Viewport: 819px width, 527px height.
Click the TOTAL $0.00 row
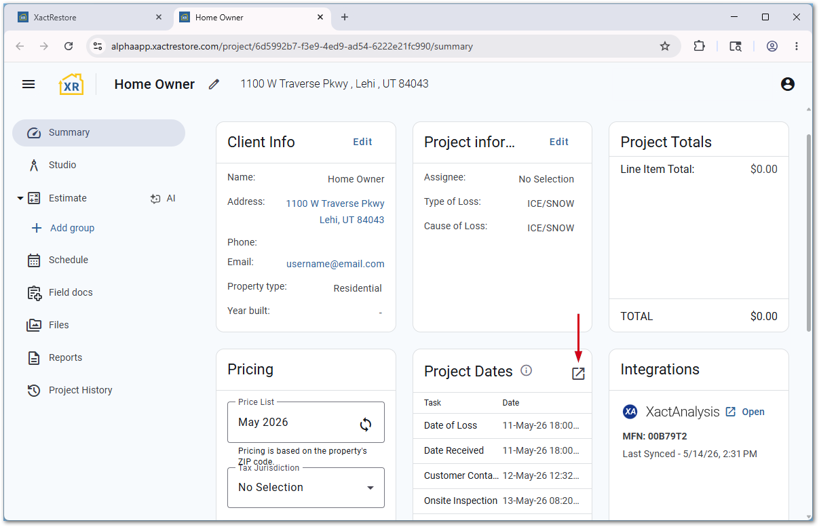699,316
